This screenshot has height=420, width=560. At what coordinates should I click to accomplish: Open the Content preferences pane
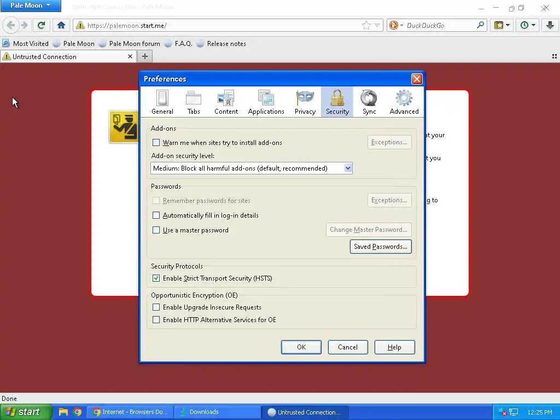226,102
